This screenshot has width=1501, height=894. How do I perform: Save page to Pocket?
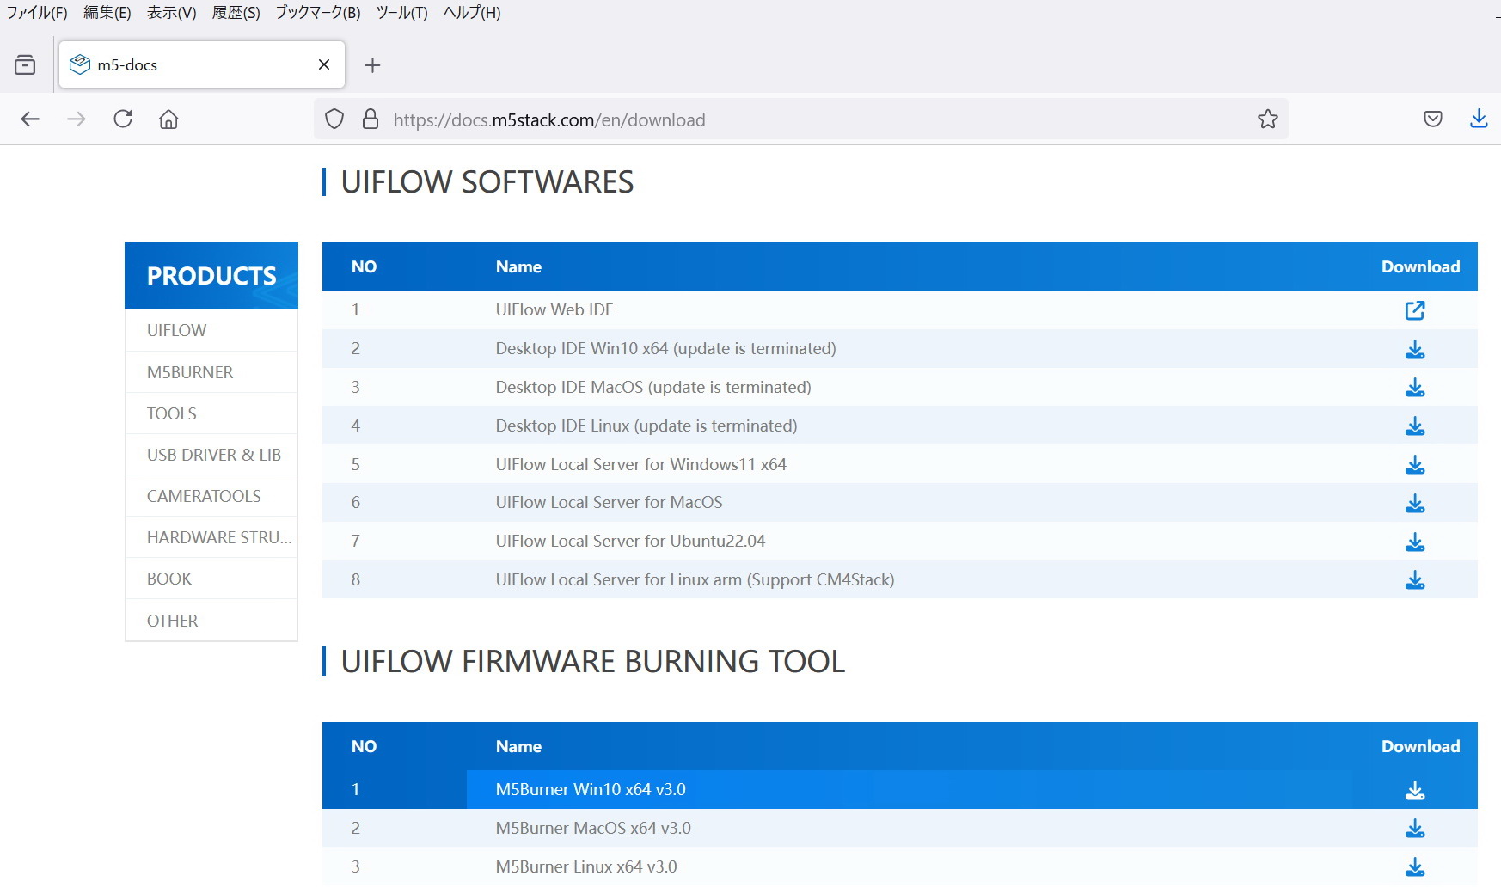pyautogui.click(x=1433, y=119)
